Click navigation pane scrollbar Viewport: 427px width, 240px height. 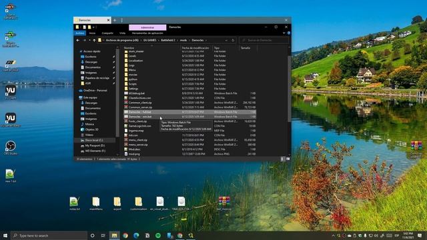pyautogui.click(x=117, y=93)
